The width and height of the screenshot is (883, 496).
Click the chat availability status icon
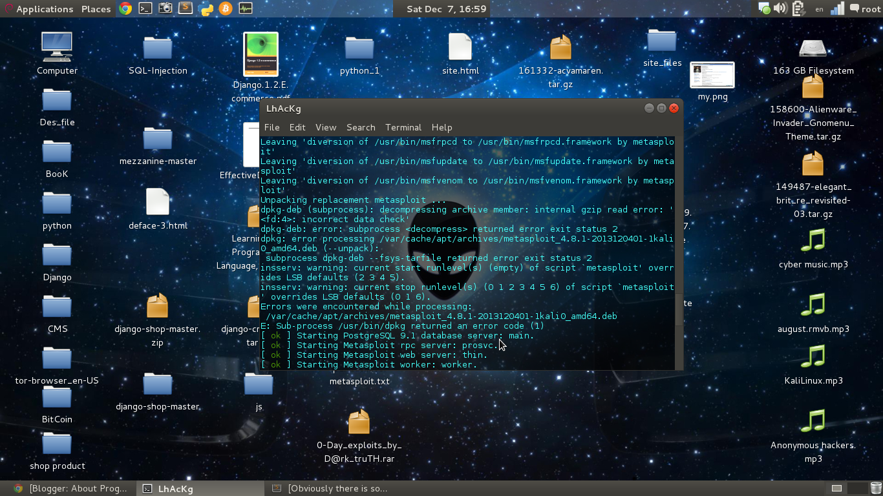point(764,8)
